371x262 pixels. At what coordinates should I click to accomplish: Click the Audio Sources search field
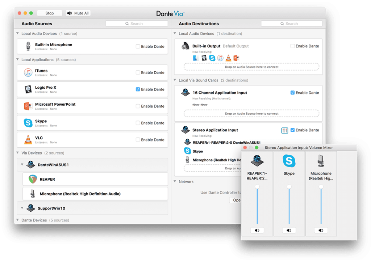point(137,24)
